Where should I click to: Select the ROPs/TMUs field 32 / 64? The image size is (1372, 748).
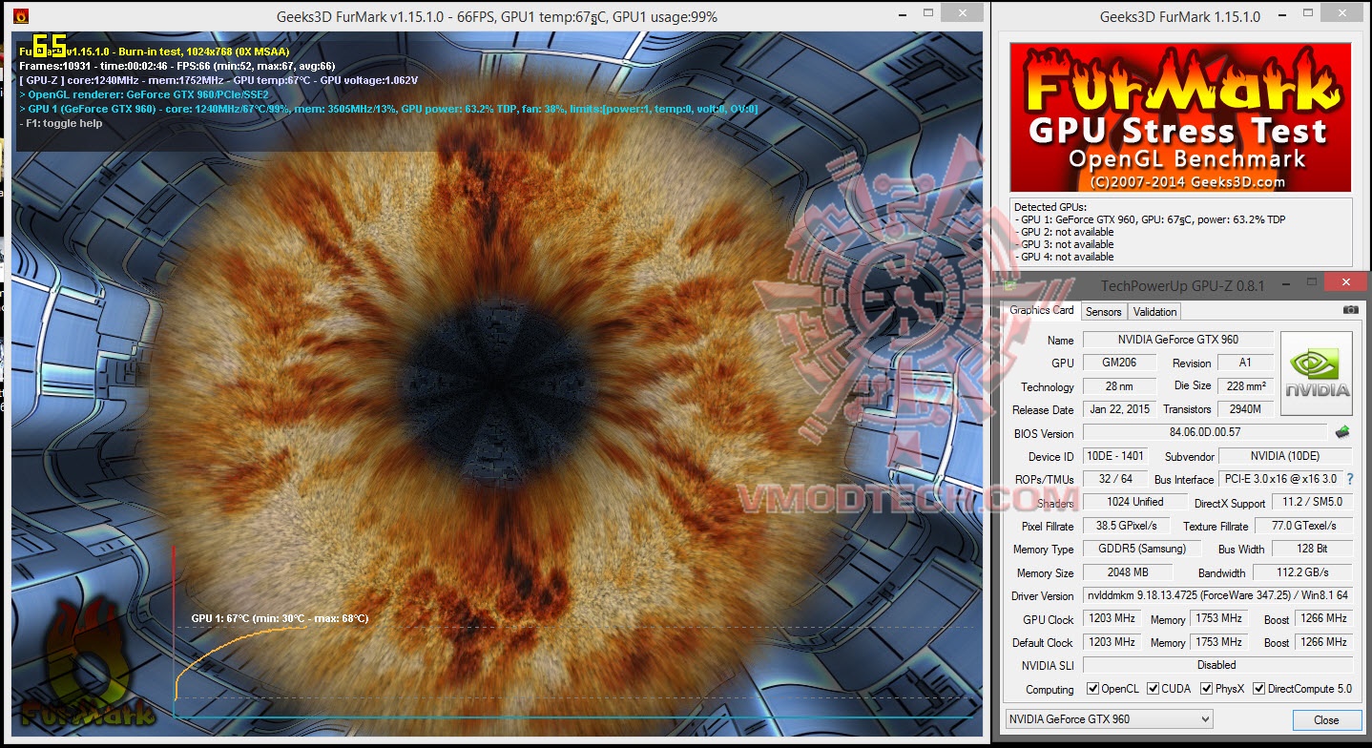(x=1117, y=479)
